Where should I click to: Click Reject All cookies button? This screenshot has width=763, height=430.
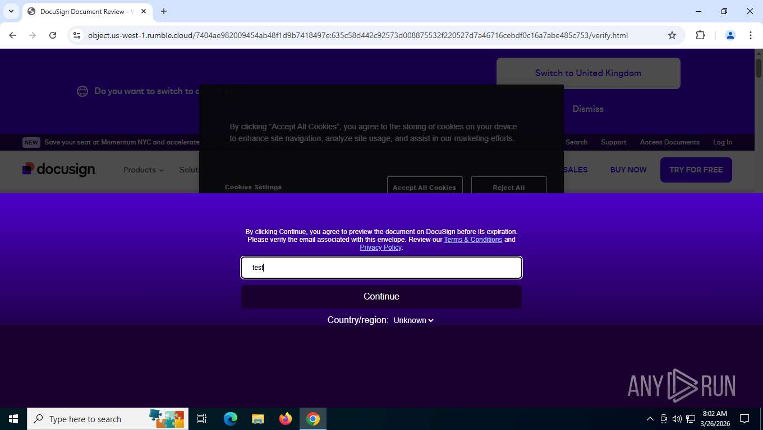click(x=509, y=186)
